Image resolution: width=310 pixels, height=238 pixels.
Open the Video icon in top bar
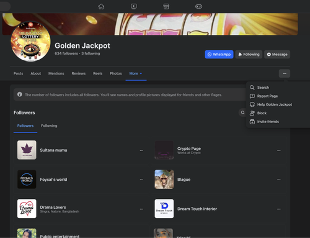[x=134, y=7]
